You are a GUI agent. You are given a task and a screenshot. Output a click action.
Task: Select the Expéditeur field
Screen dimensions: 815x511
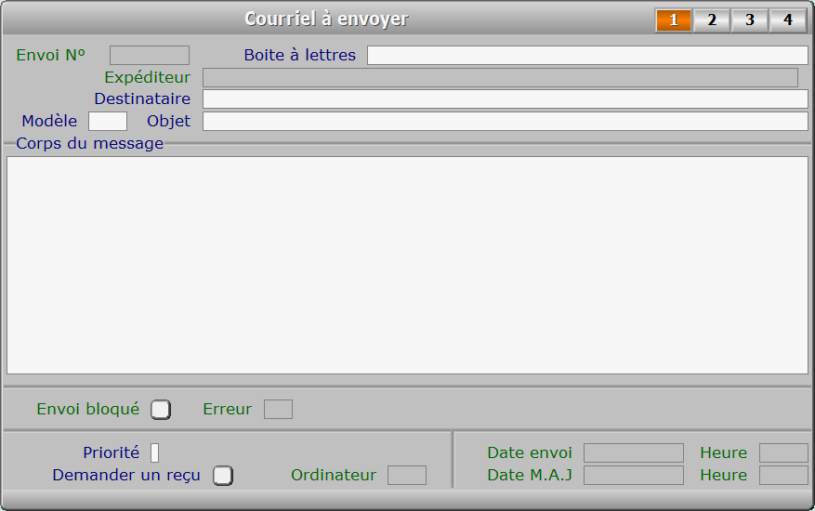tap(500, 77)
